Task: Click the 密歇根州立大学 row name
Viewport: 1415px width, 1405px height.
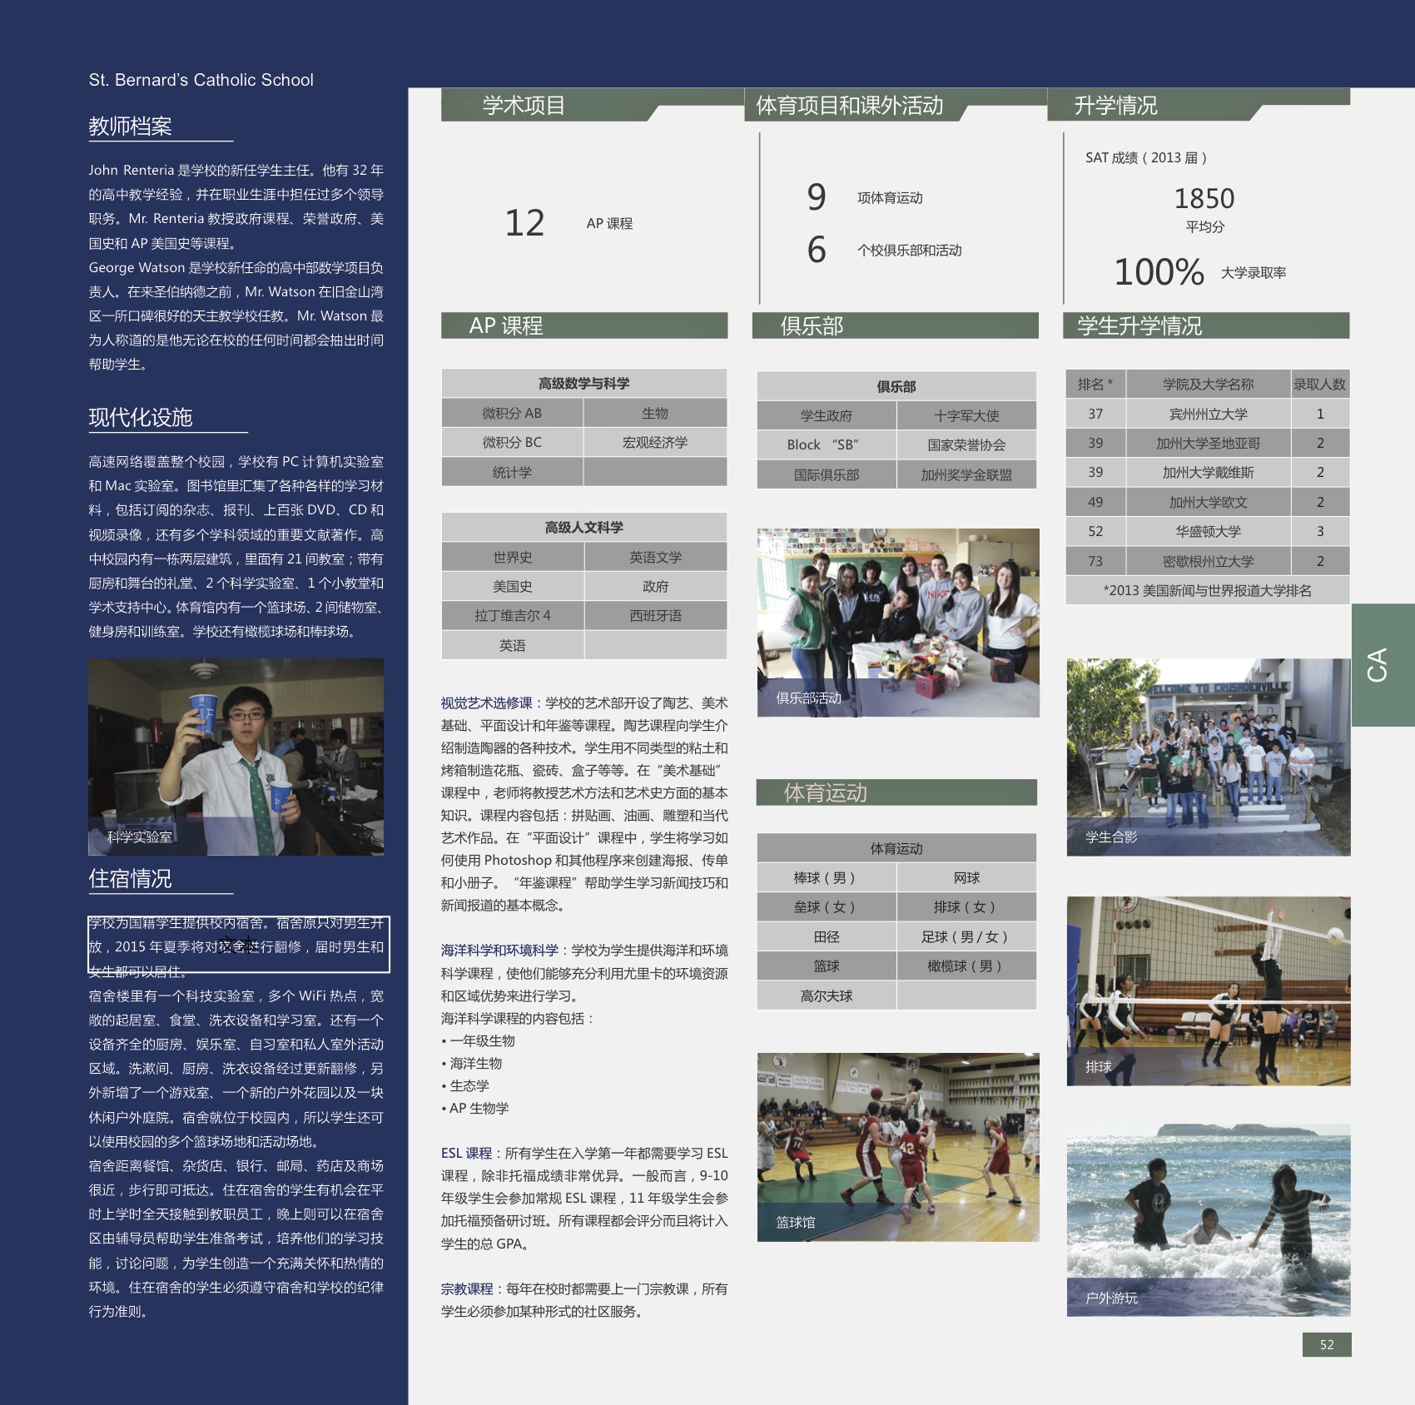Action: click(1208, 561)
